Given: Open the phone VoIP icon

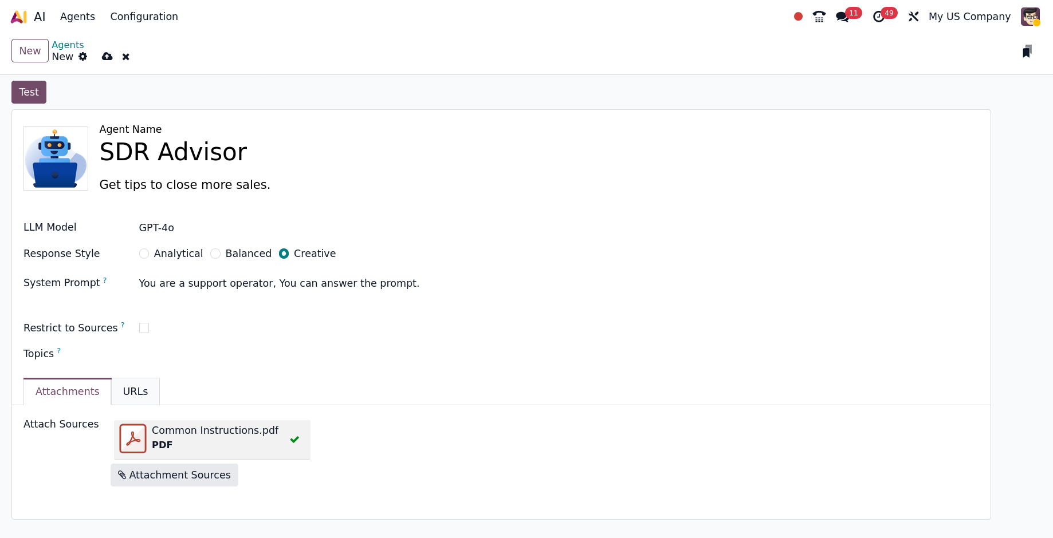Looking at the screenshot, I should [819, 17].
